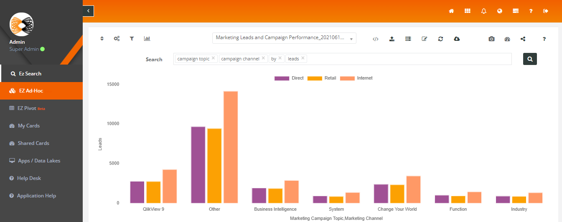The image size is (562, 222).
Task: Expand the sort up-down arrows control
Action: coord(102,38)
